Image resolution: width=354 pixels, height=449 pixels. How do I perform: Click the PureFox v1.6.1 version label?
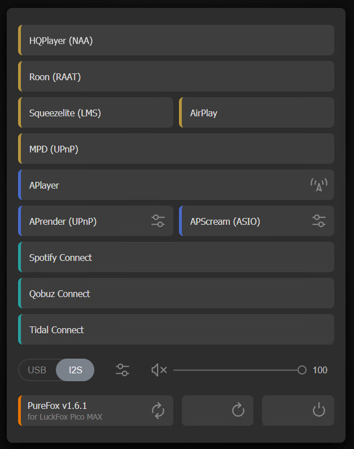[57, 406]
